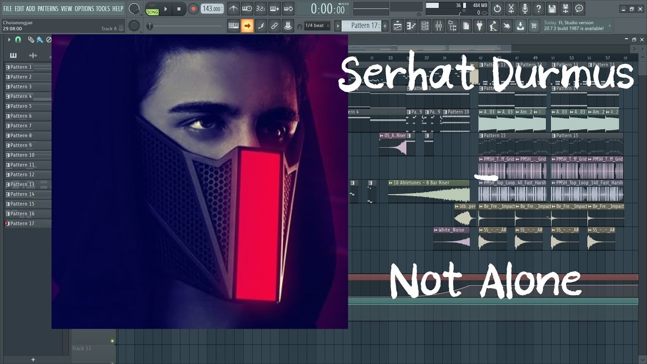Add item with plus below picker
Screen dimensions: 647x364
[33, 359]
